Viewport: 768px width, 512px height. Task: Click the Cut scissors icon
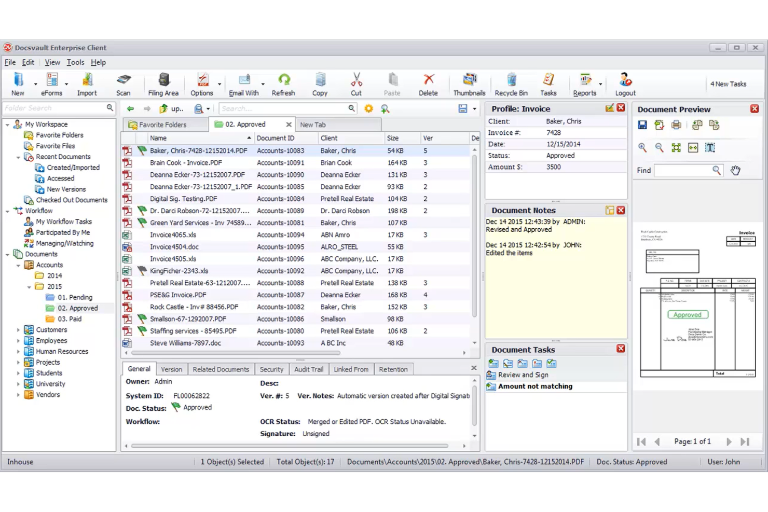(x=356, y=84)
